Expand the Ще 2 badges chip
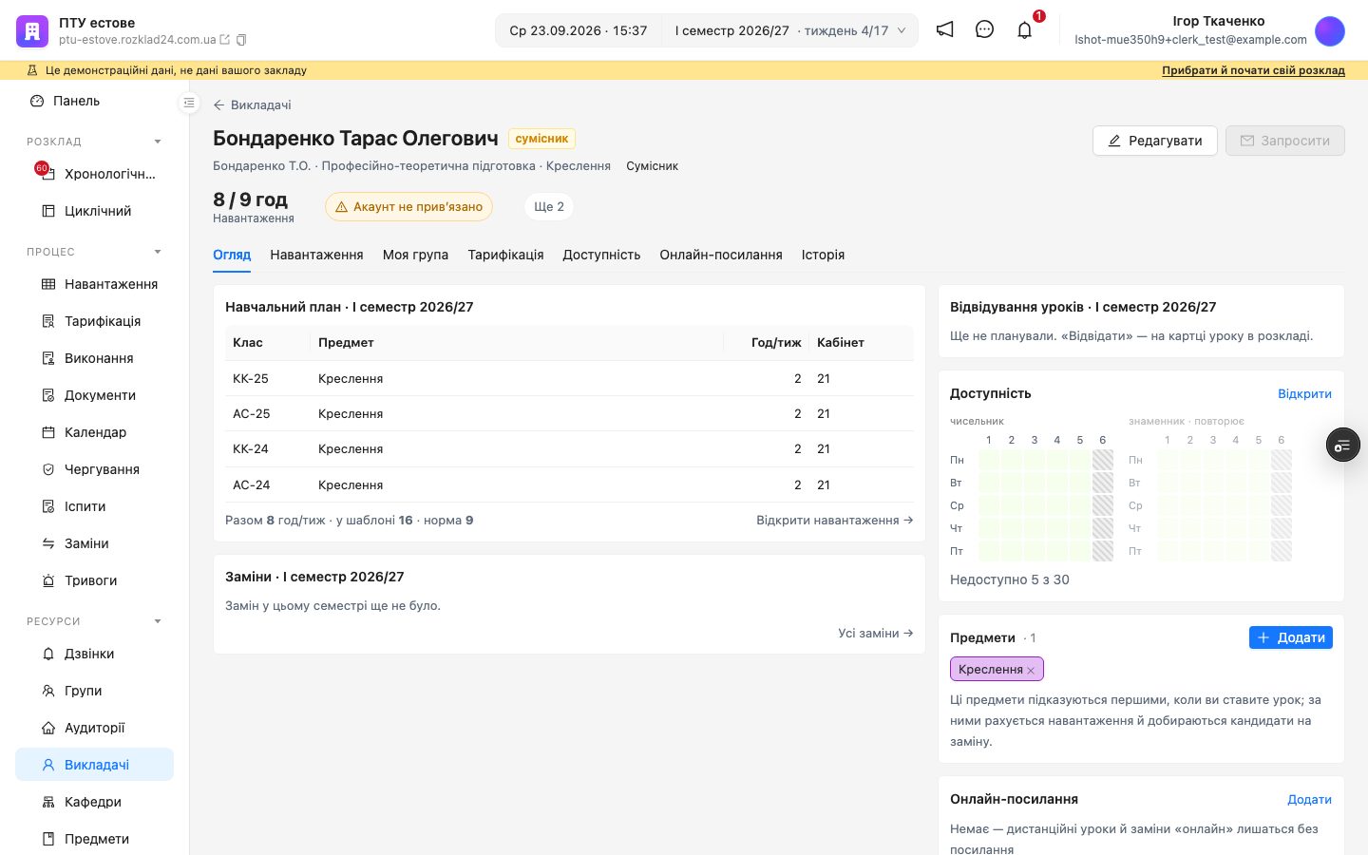 (549, 206)
